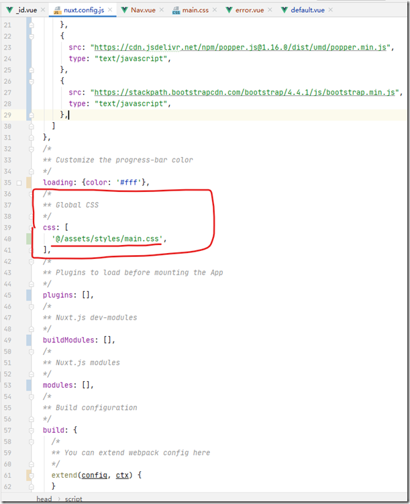Collapse the comment fold at line 54
410x504 pixels.
click(31, 397)
